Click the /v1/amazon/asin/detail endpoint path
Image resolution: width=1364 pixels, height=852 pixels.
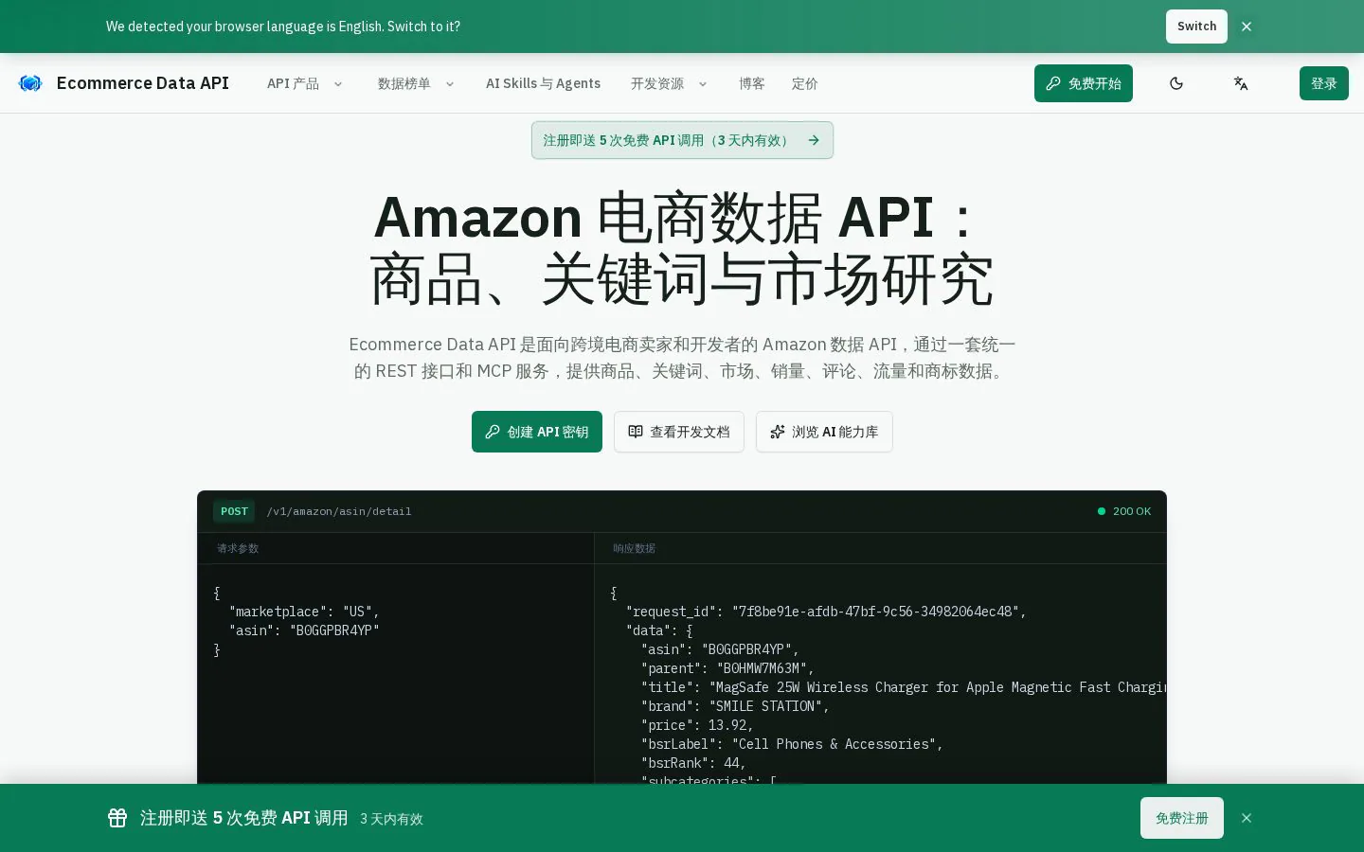coord(339,511)
